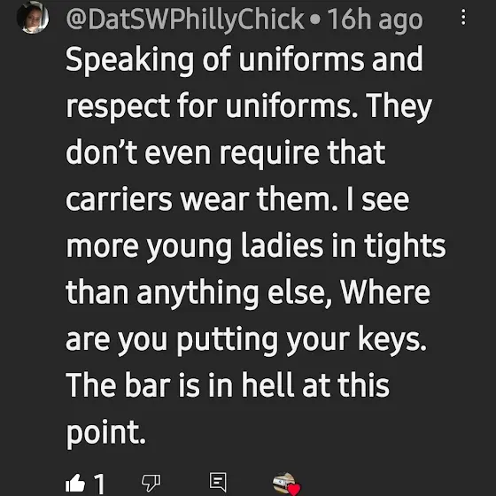Dislike the comment with thumbs-down icon
This screenshot has height=496, width=496.
tap(151, 483)
